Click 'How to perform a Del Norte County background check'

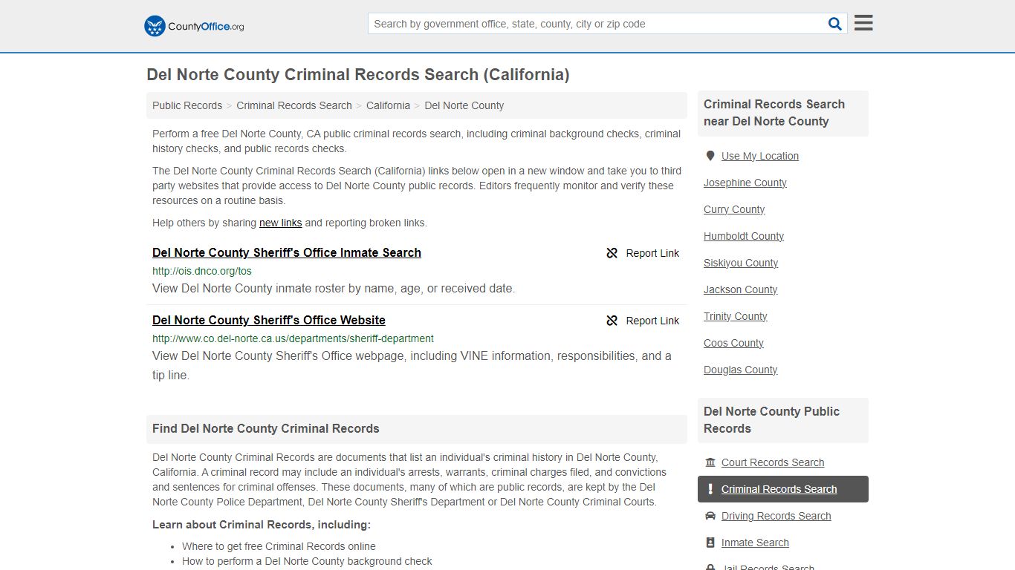[307, 561]
